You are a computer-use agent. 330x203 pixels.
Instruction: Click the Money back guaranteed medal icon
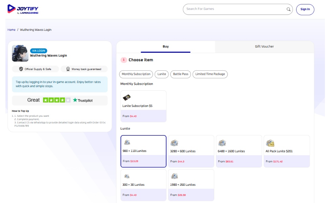coord(68,69)
